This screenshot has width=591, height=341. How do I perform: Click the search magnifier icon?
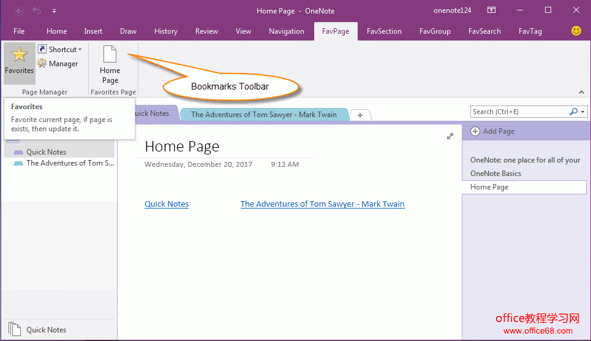point(573,112)
